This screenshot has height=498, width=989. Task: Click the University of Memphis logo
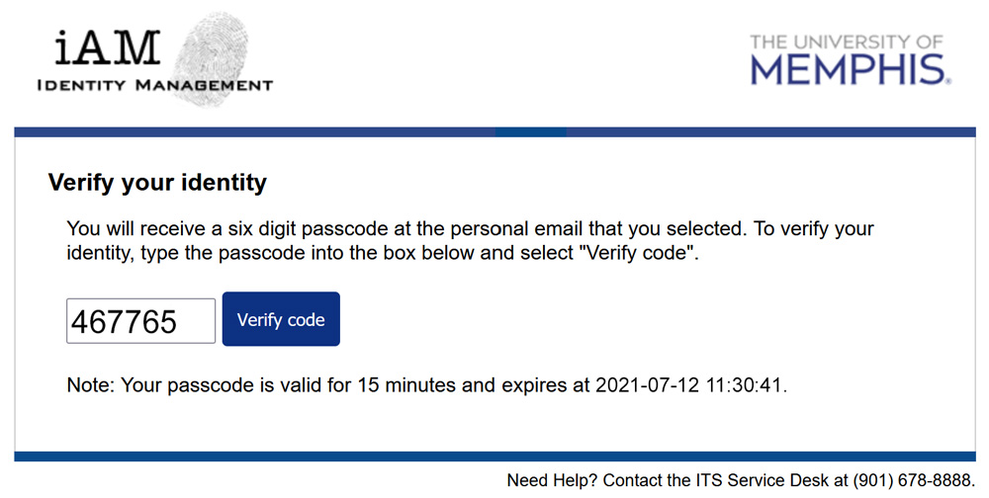850,60
